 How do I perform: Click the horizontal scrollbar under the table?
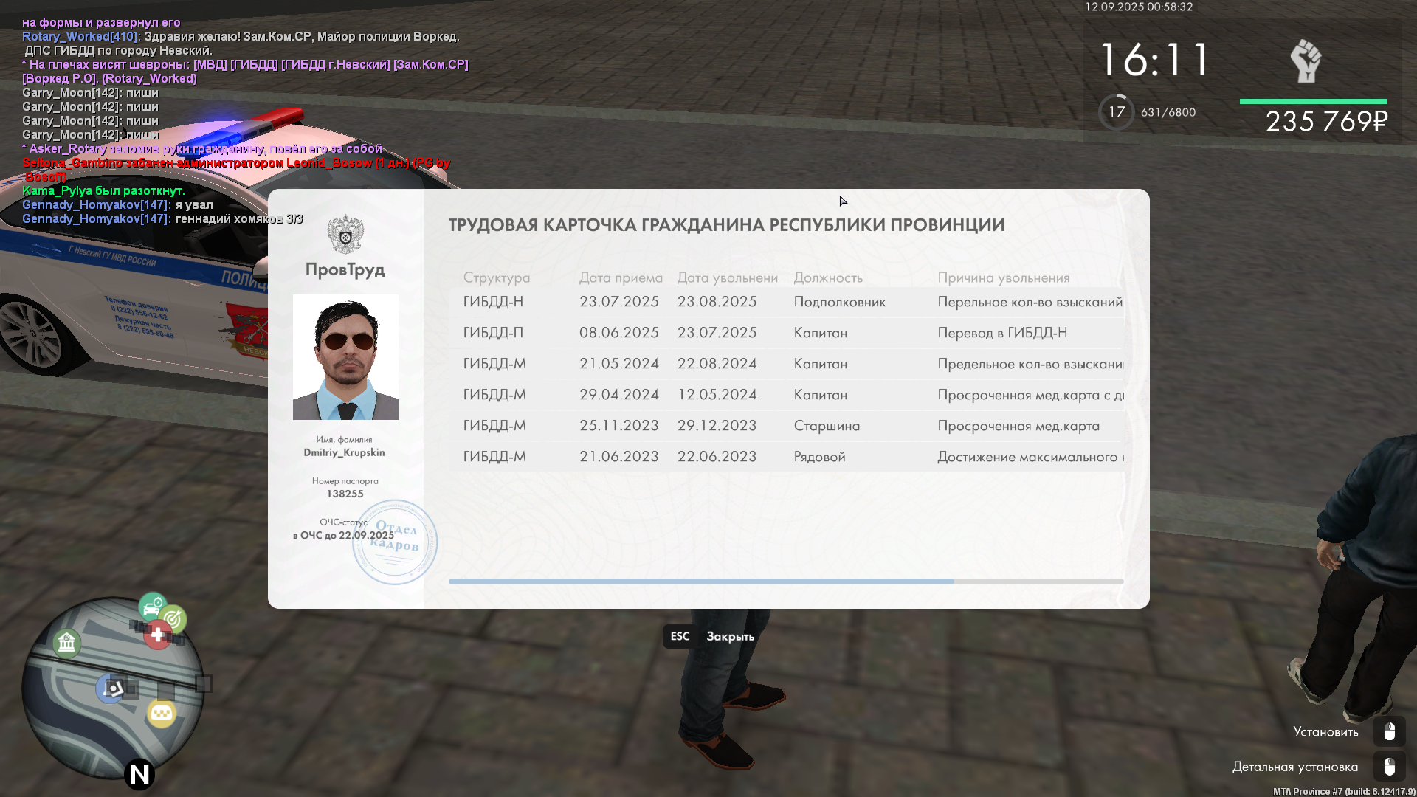point(701,582)
